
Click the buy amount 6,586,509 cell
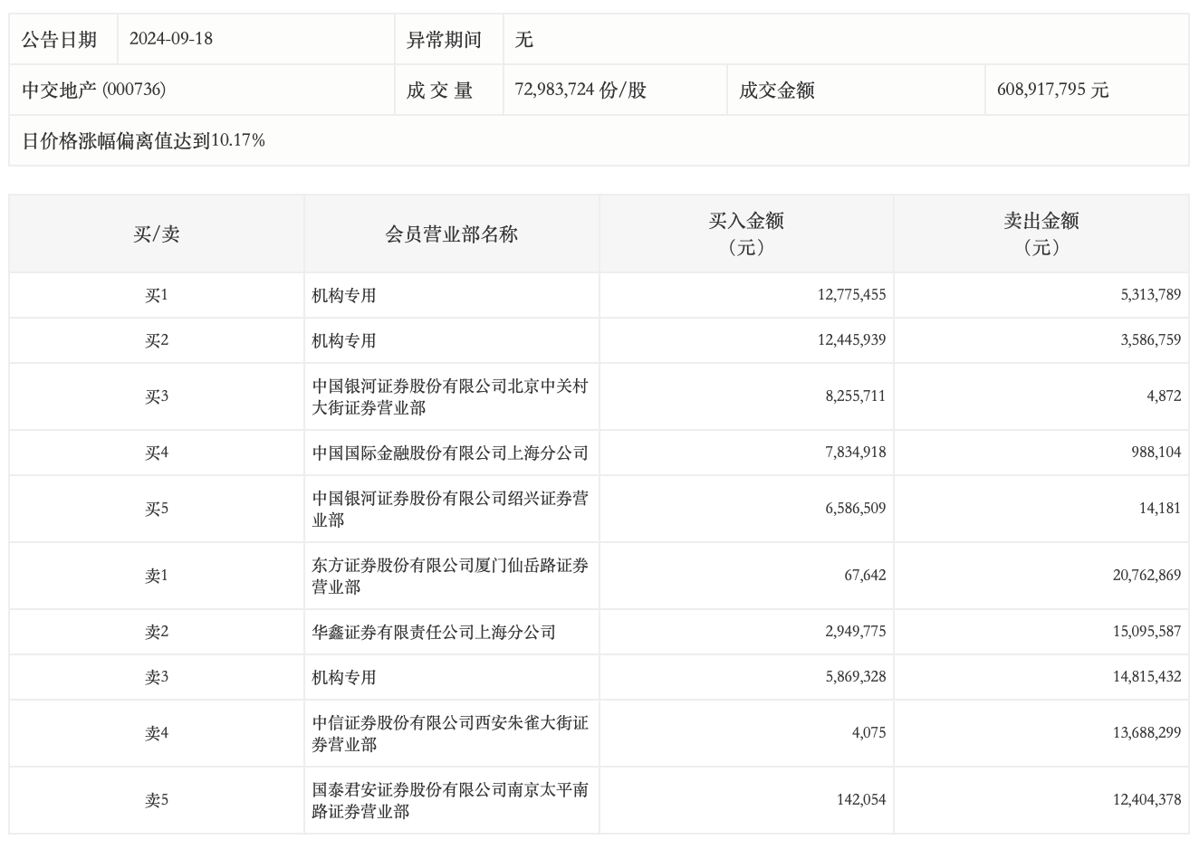(855, 509)
